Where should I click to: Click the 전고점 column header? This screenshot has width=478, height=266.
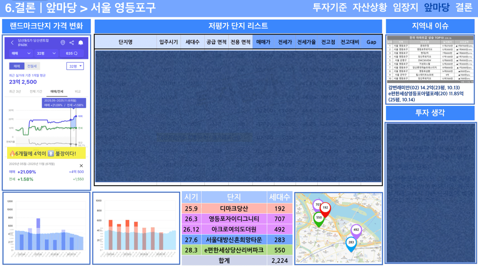[x=328, y=42]
